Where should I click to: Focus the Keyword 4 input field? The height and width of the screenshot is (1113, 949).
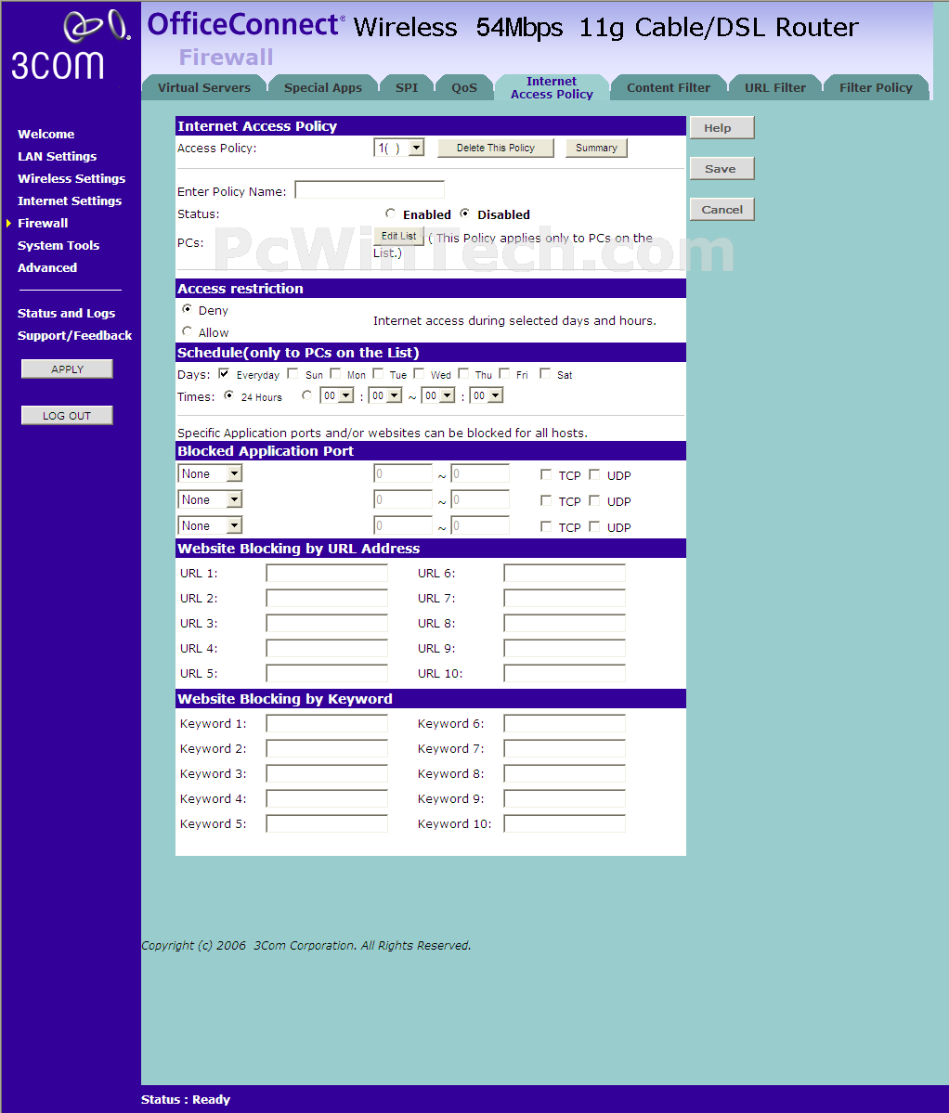tap(327, 799)
